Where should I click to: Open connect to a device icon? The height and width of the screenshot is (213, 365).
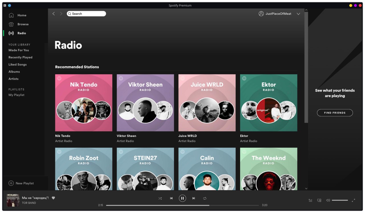click(x=319, y=200)
